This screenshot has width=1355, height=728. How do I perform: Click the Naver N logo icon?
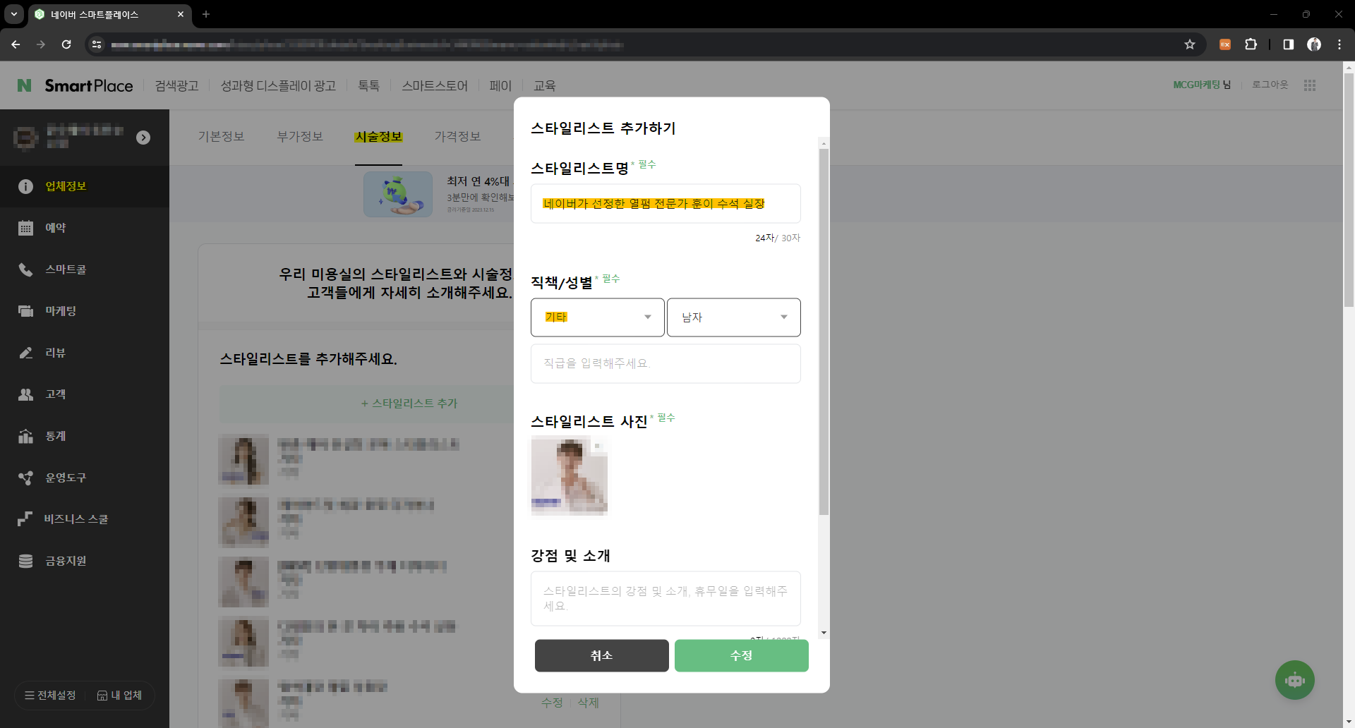point(25,85)
